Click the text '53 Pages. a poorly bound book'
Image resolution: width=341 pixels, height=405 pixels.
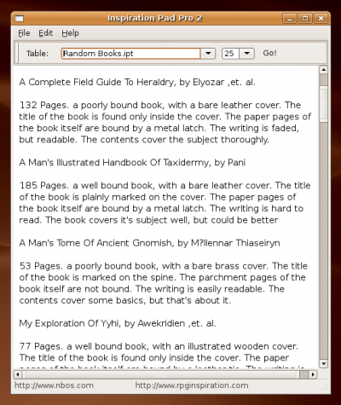coord(88,266)
